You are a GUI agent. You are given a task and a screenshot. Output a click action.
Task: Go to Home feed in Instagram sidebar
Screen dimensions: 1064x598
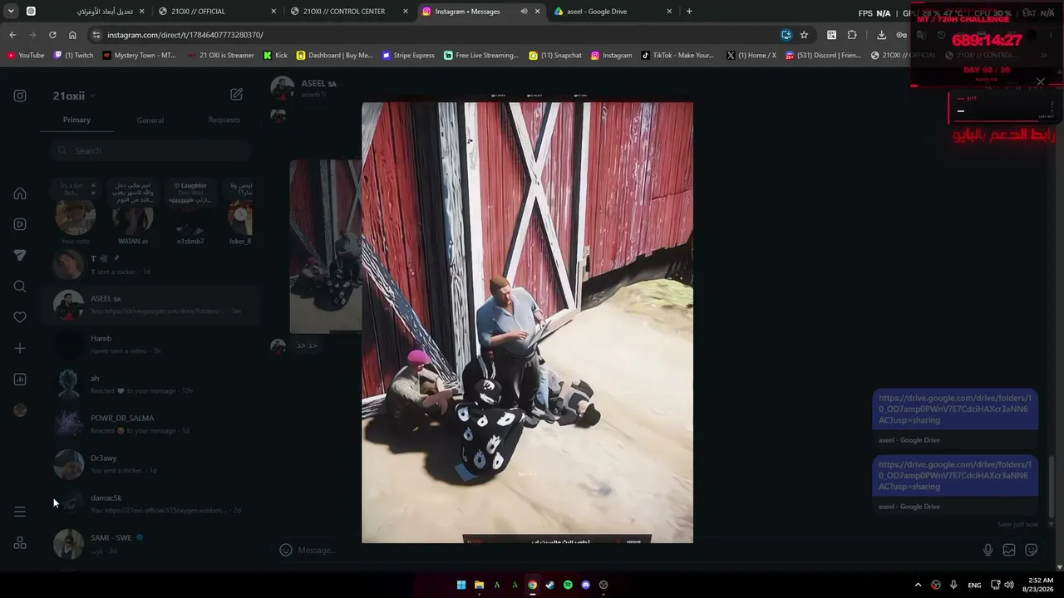coord(20,194)
